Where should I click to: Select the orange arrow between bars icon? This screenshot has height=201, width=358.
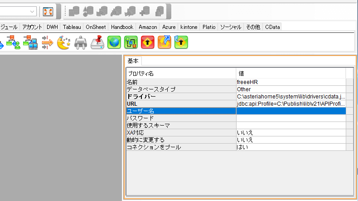(x=47, y=42)
